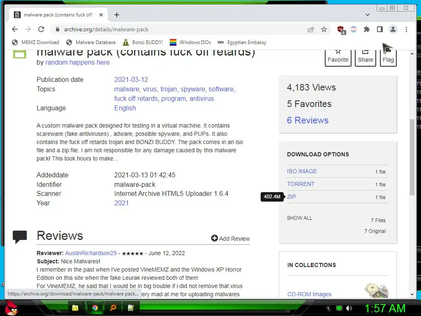Open the 'trojan' topic link
The height and width of the screenshot is (316, 421).
click(169, 89)
